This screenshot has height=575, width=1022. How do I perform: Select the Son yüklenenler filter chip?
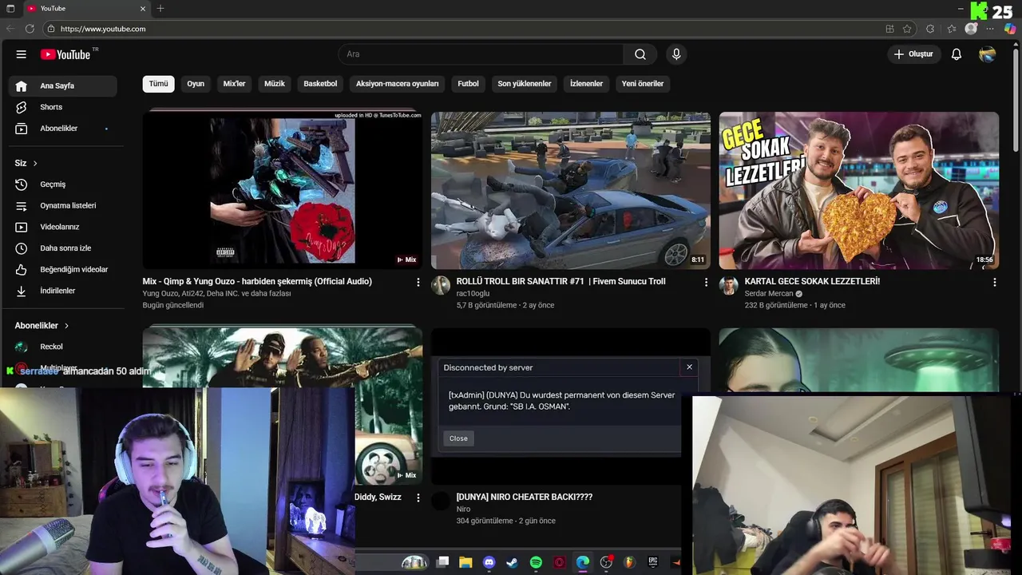[x=524, y=84]
